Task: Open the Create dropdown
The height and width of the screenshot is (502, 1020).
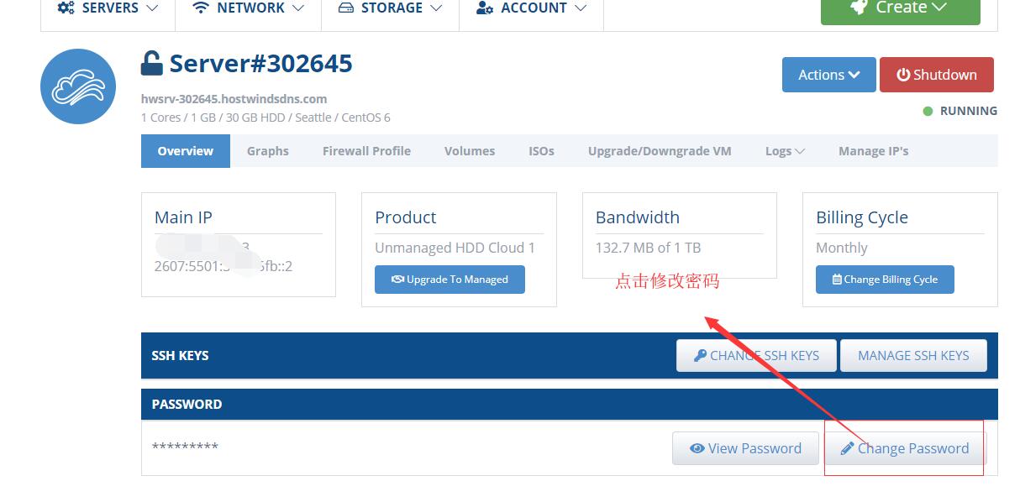Action: 900,8
